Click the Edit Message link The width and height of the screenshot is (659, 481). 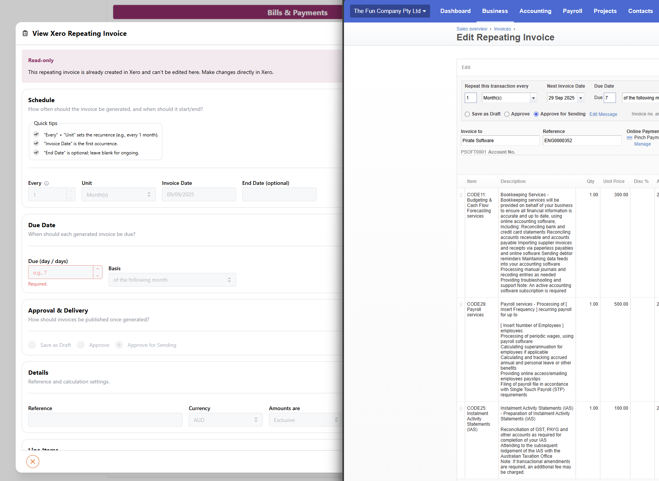[x=603, y=114]
